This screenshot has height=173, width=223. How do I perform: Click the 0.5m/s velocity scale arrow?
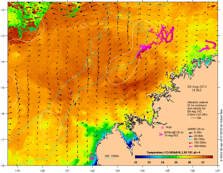pos(196,118)
